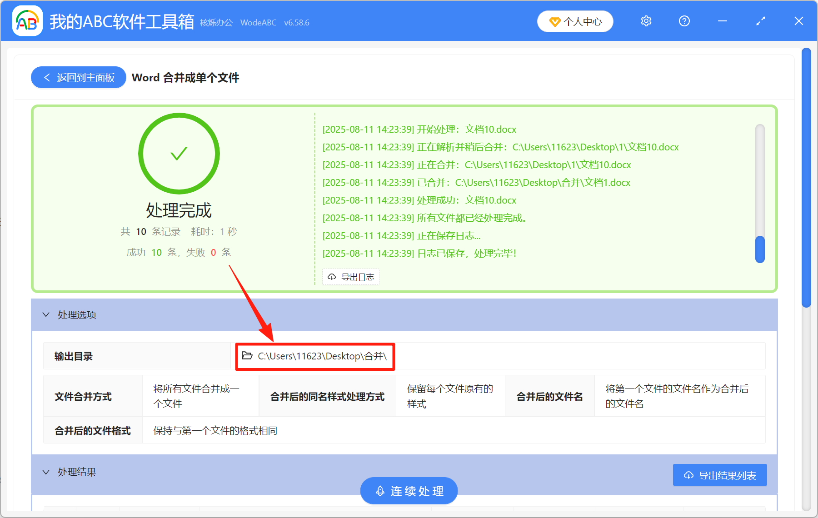Click the green checkmark completion circle
The width and height of the screenshot is (818, 518).
179,154
